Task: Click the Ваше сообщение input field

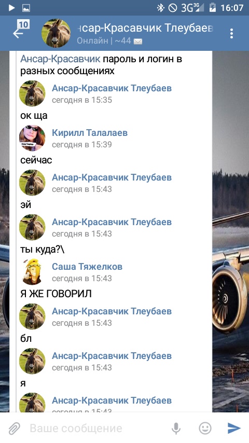Action: [x=96, y=428]
